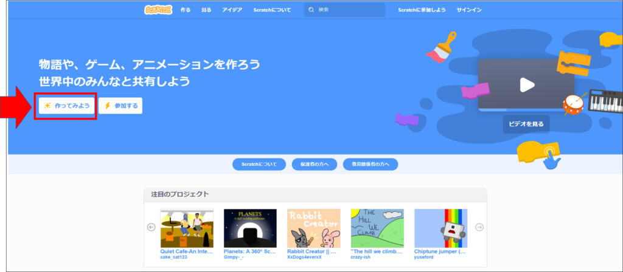623x272 pixels.
Task: Click the Chiptune jumper (… title link
Action: [440, 251]
